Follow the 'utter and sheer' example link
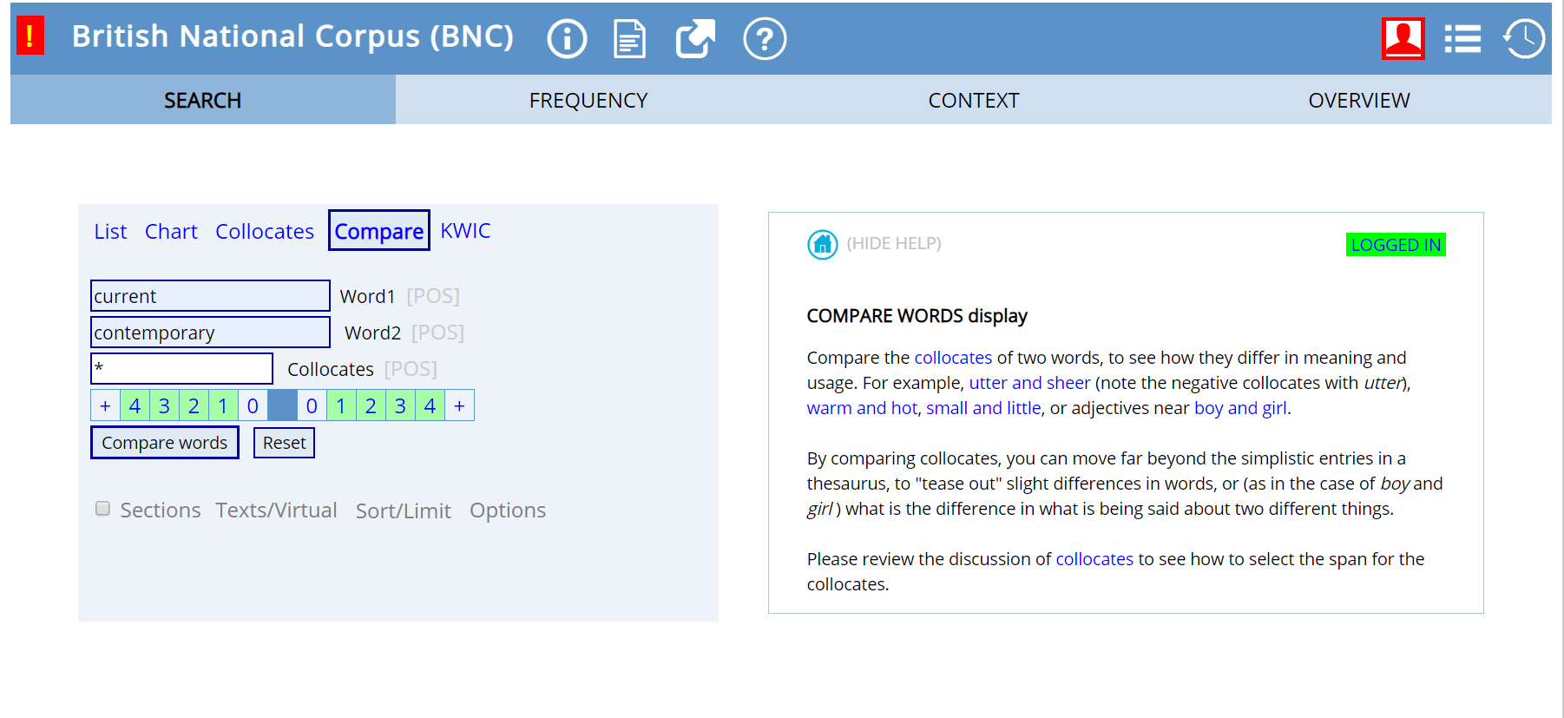 pyautogui.click(x=1029, y=383)
